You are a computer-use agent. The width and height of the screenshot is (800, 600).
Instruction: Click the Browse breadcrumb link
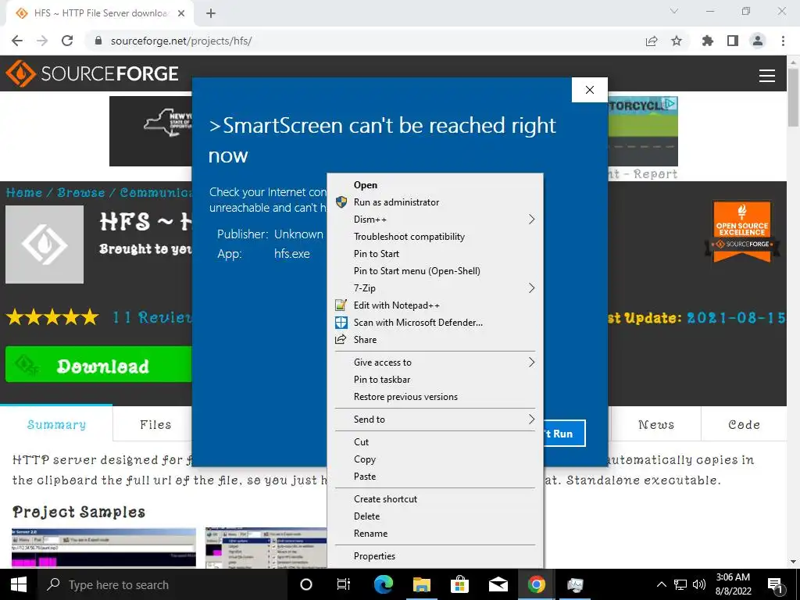(80, 192)
